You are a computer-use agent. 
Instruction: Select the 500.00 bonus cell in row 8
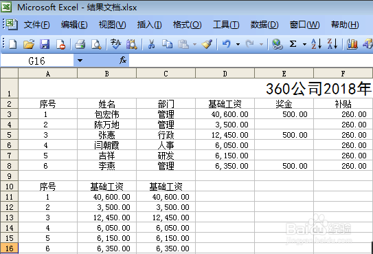[284, 166]
